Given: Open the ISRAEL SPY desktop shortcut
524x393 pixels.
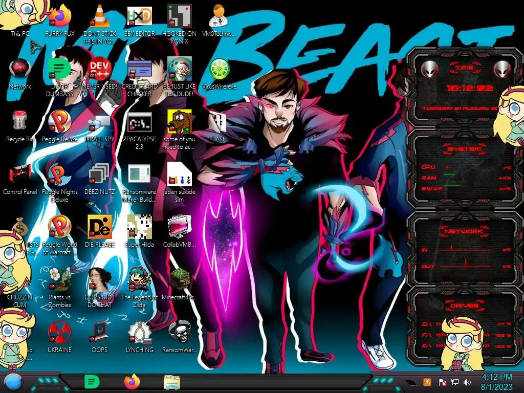Looking at the screenshot, I should (x=100, y=123).
